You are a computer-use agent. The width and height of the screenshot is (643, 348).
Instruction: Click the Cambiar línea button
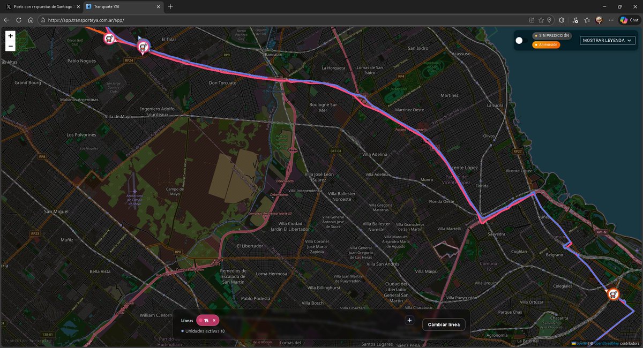click(444, 324)
